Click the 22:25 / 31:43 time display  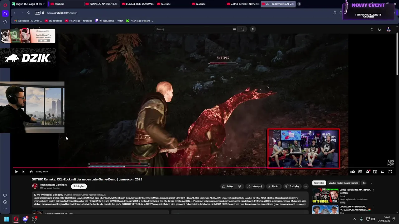(42, 172)
